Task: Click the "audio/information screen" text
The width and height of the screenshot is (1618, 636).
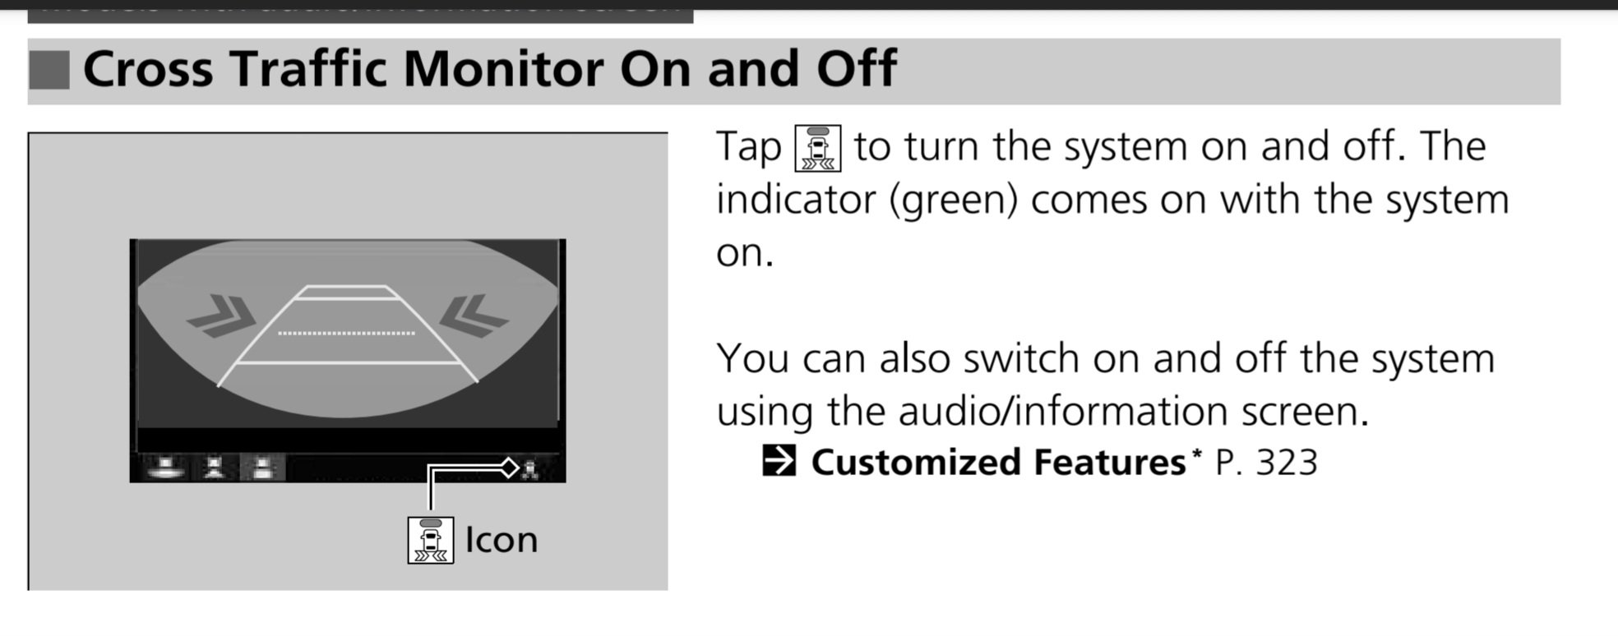Action: click(x=1133, y=411)
